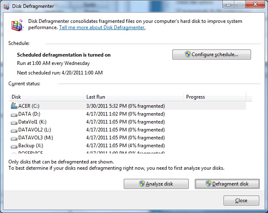Click the Progress column header
Viewport: 268px width, 213px height.
215,97
